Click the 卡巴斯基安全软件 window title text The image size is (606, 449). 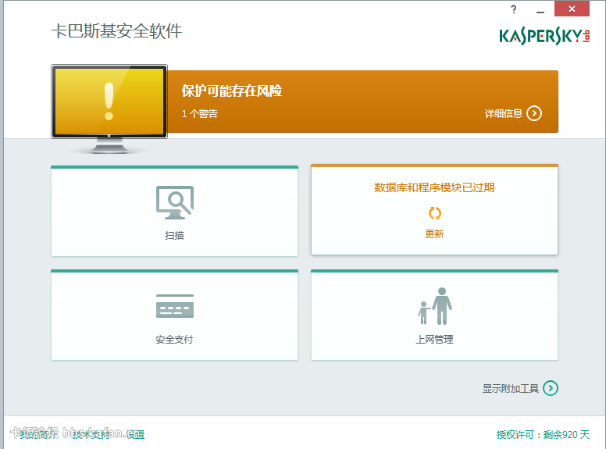(116, 31)
